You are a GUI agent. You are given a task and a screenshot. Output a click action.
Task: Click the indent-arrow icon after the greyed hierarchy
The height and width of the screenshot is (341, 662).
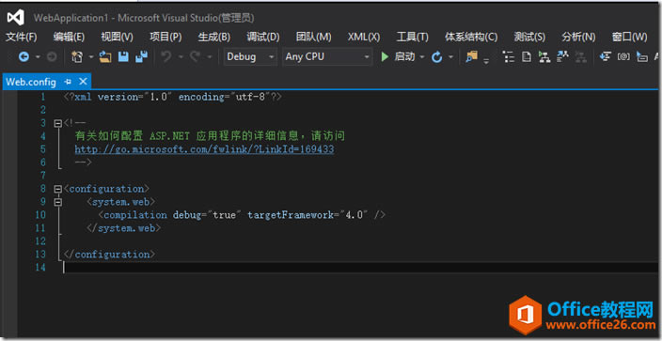[x=606, y=57]
